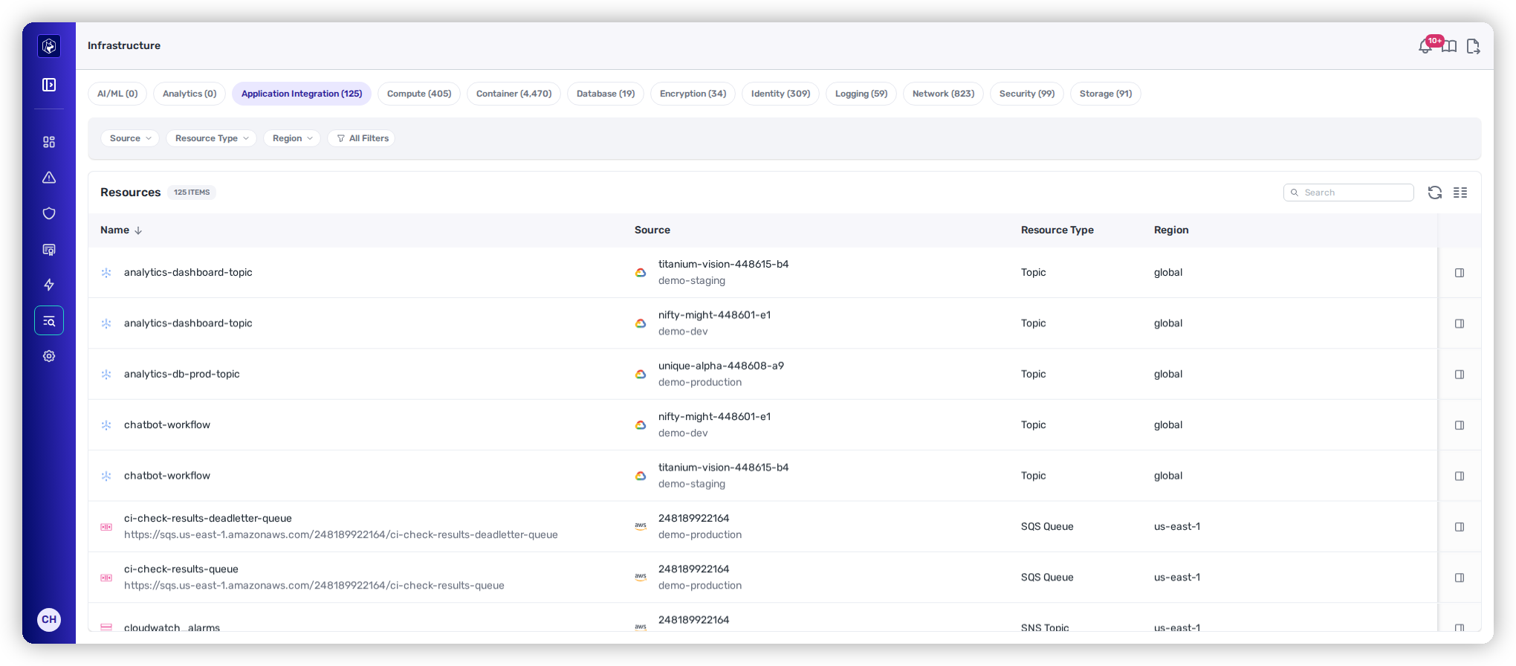Expand the Source filter dropdown

(x=130, y=138)
